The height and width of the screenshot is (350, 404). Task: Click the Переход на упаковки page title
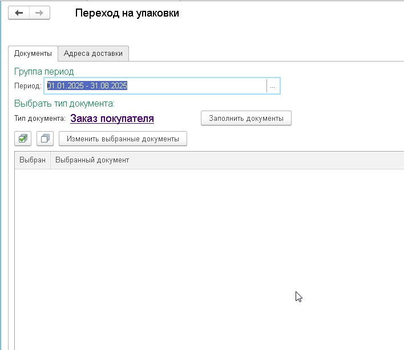pos(127,13)
